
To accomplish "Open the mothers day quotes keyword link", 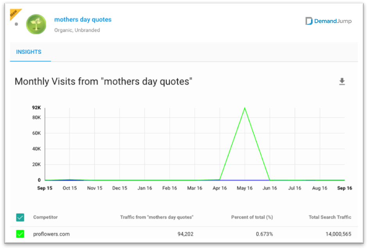I will point(83,20).
